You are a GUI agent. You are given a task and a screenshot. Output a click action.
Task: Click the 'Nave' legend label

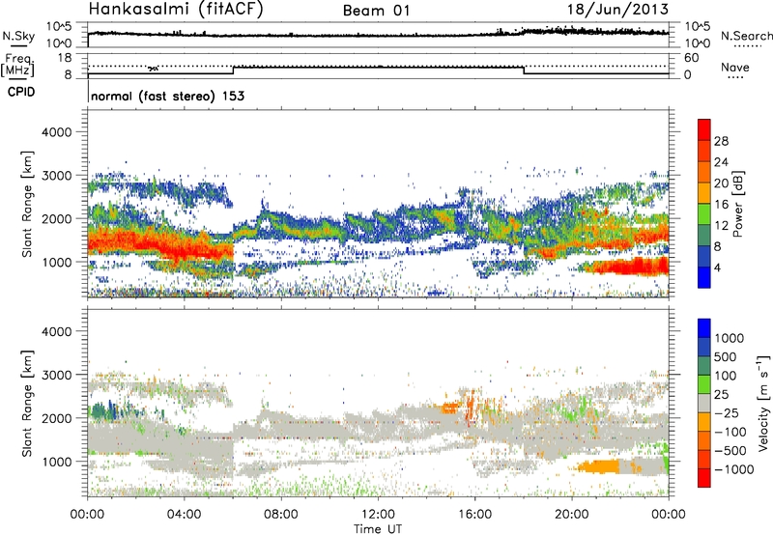click(735, 67)
